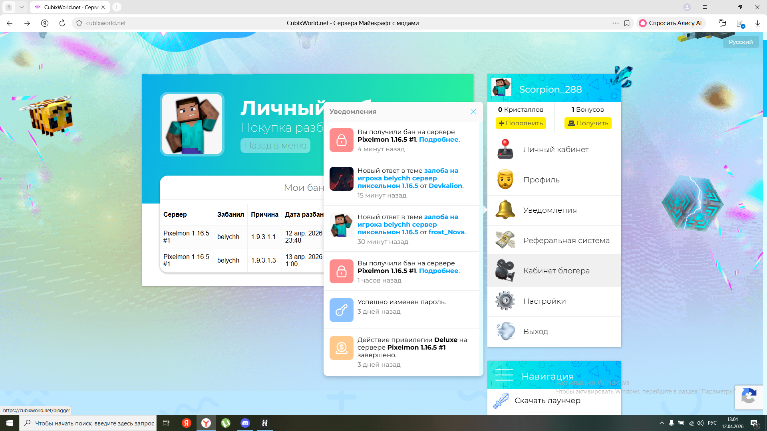The width and height of the screenshot is (767, 431).
Task: Click the orange Deluxe privilege expiry icon
Action: [341, 348]
